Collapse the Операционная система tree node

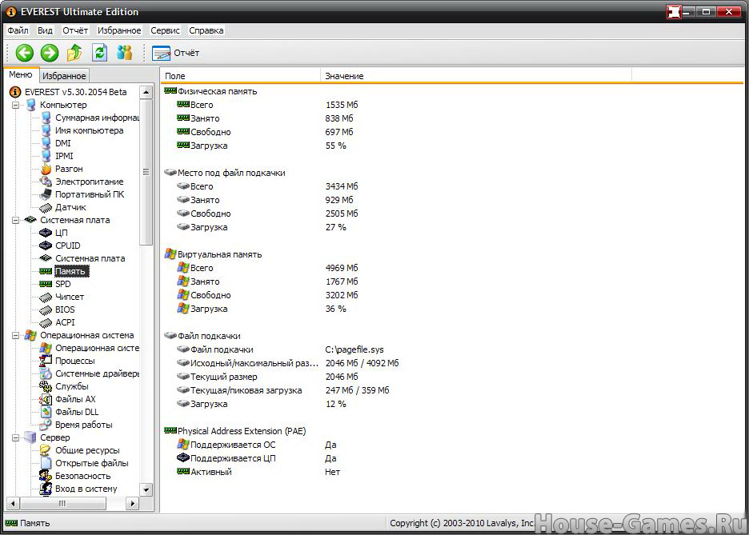point(16,336)
